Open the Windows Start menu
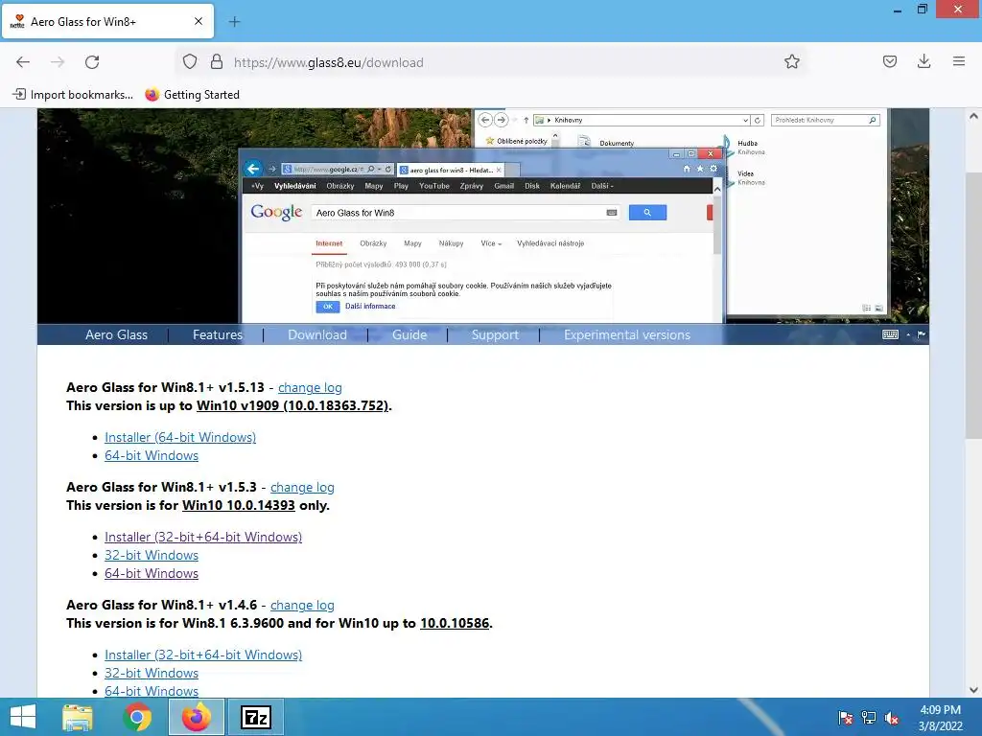 click(x=23, y=717)
